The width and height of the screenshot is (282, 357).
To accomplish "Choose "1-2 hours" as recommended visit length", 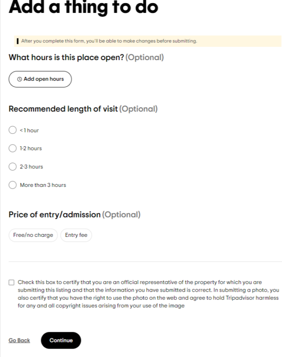I will pos(12,148).
